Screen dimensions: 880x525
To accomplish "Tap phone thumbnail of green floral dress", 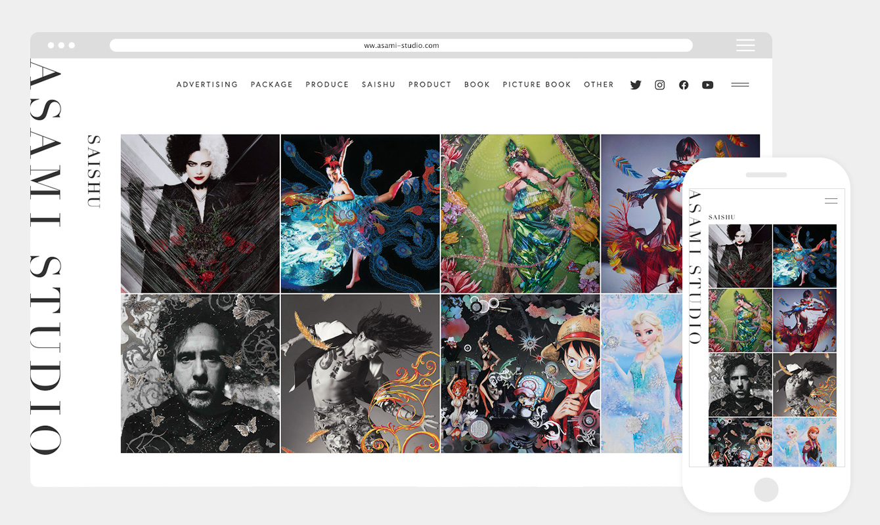I will point(740,320).
